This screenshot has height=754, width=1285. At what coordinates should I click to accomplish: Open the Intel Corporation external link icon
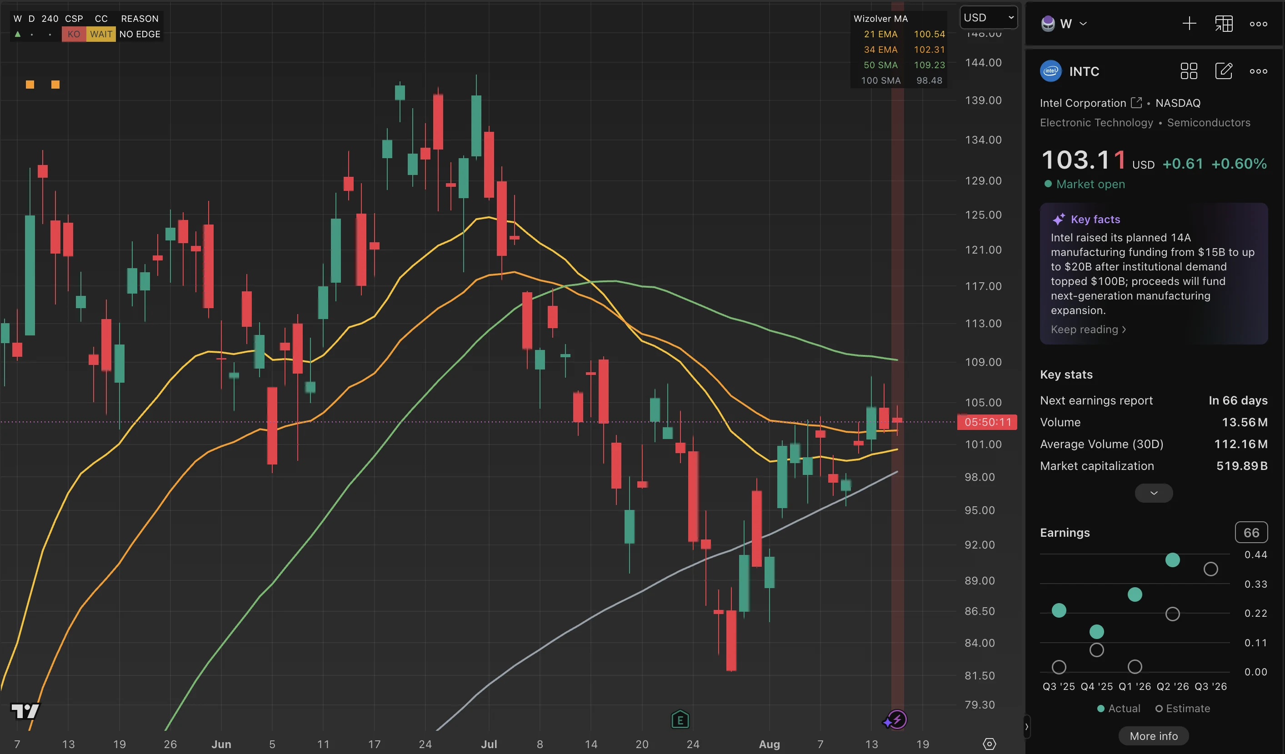click(1136, 102)
